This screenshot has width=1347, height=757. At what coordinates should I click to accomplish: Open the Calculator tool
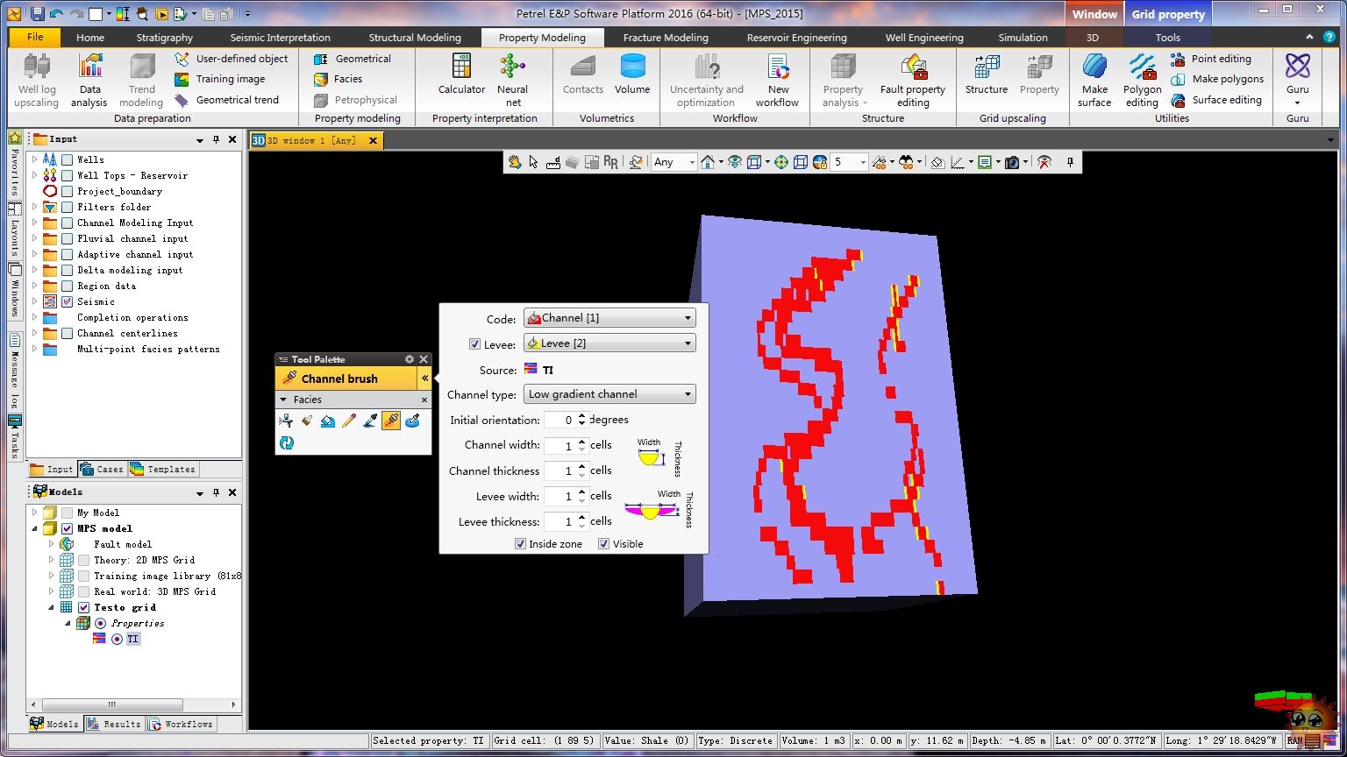(x=461, y=74)
